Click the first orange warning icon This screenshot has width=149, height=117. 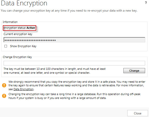point(4,85)
